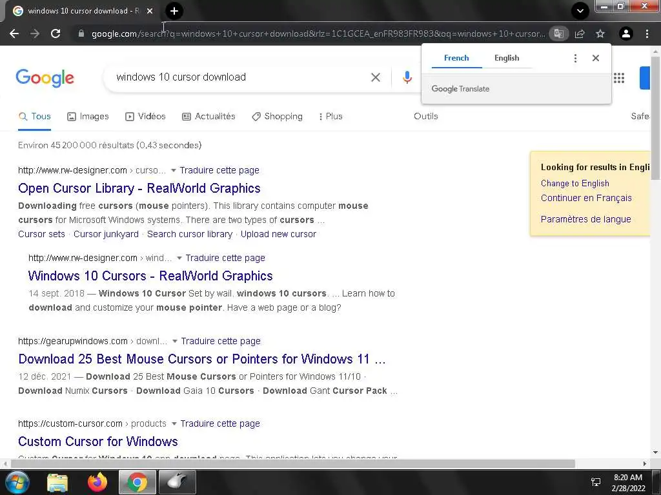Click the Google Translate icon in address bar
The width and height of the screenshot is (661, 495).
[558, 34]
